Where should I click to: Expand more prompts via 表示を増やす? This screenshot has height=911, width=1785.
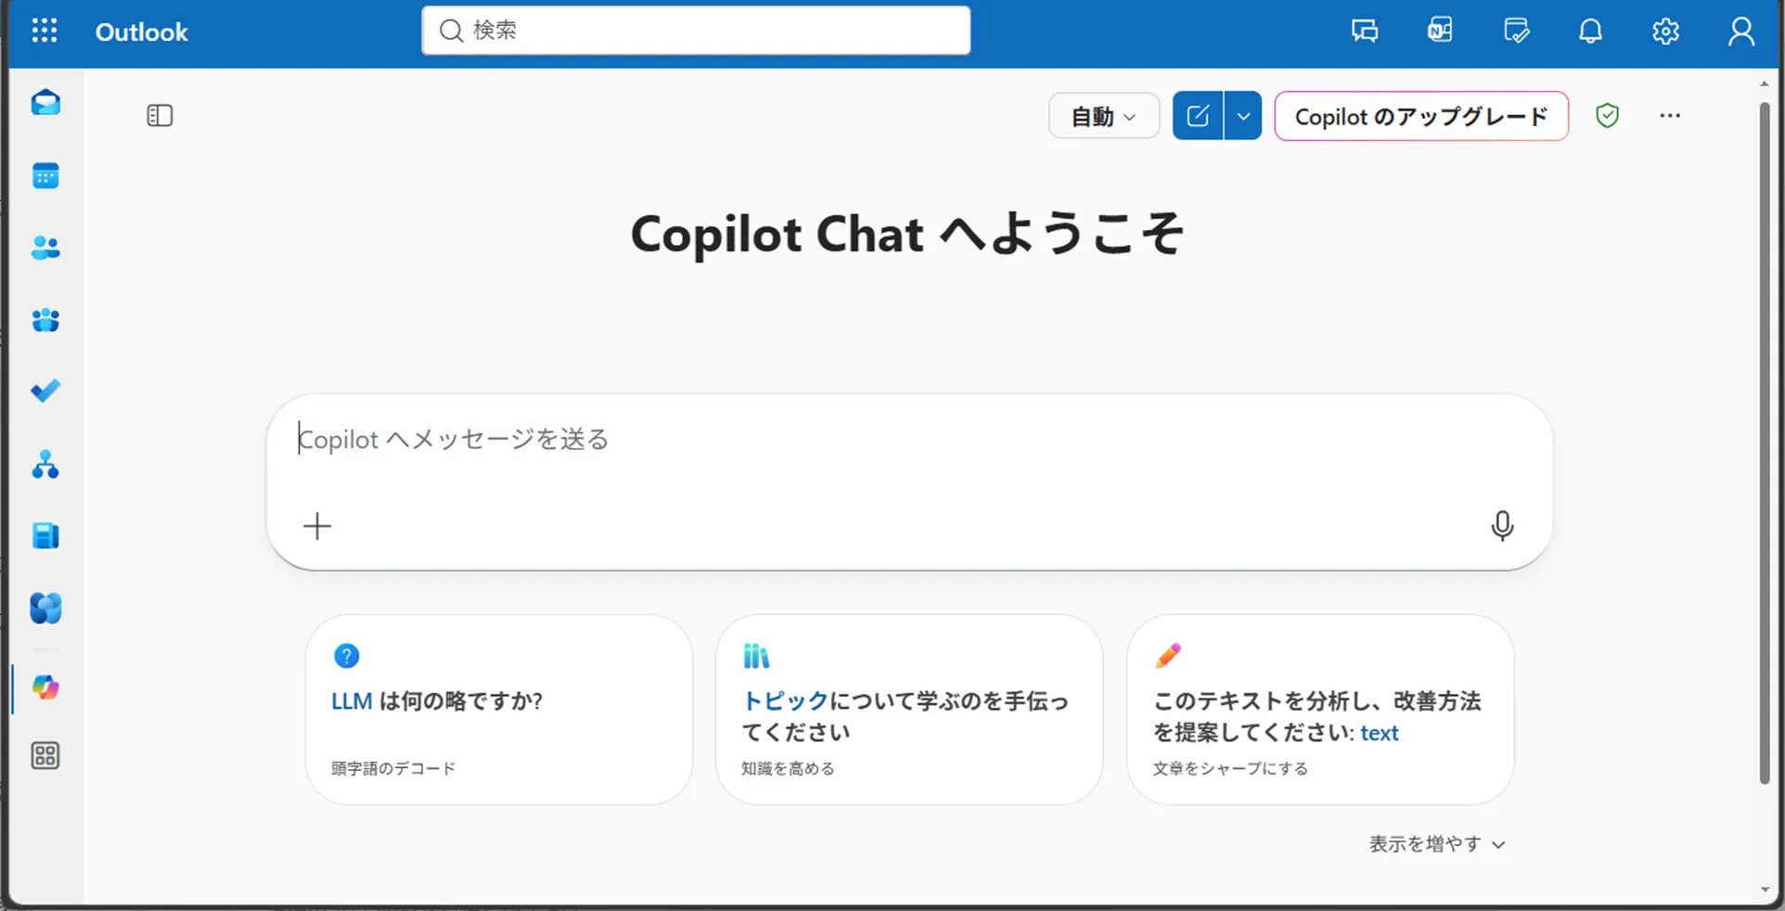tap(1435, 843)
